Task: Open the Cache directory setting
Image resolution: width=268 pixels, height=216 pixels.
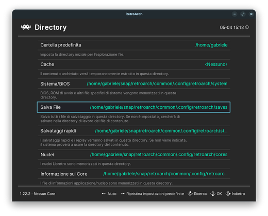Action: pos(134,64)
